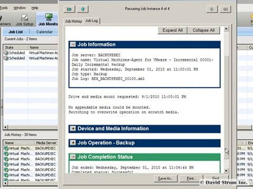The image size is (253, 189).
Task: Click the Expand All button
Action: click(172, 30)
